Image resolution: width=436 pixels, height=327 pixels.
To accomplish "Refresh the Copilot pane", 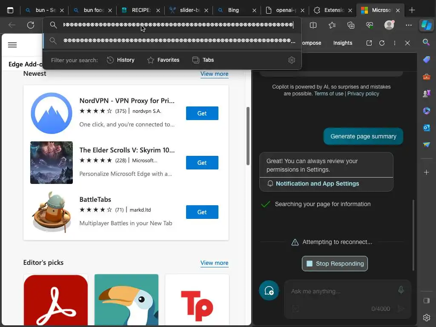I will tap(382, 43).
